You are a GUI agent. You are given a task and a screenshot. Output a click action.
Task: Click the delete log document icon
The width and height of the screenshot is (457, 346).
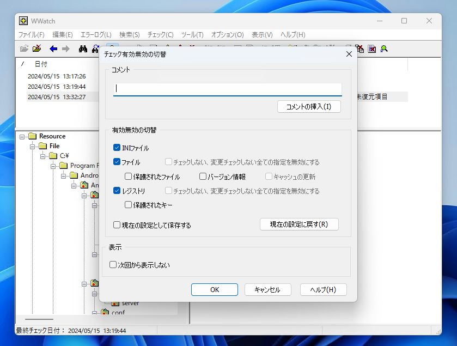(371, 48)
